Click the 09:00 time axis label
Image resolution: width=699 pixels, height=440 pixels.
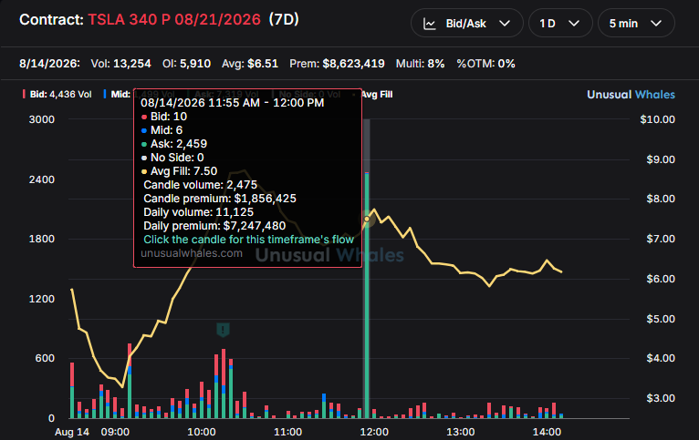(115, 432)
